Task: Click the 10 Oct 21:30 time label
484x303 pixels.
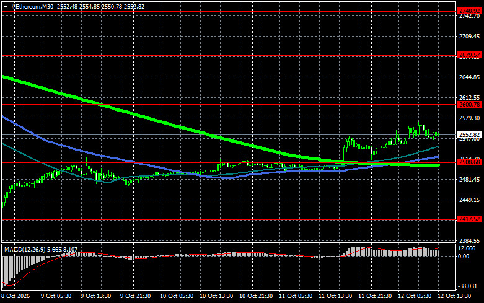Action: tap(256, 296)
